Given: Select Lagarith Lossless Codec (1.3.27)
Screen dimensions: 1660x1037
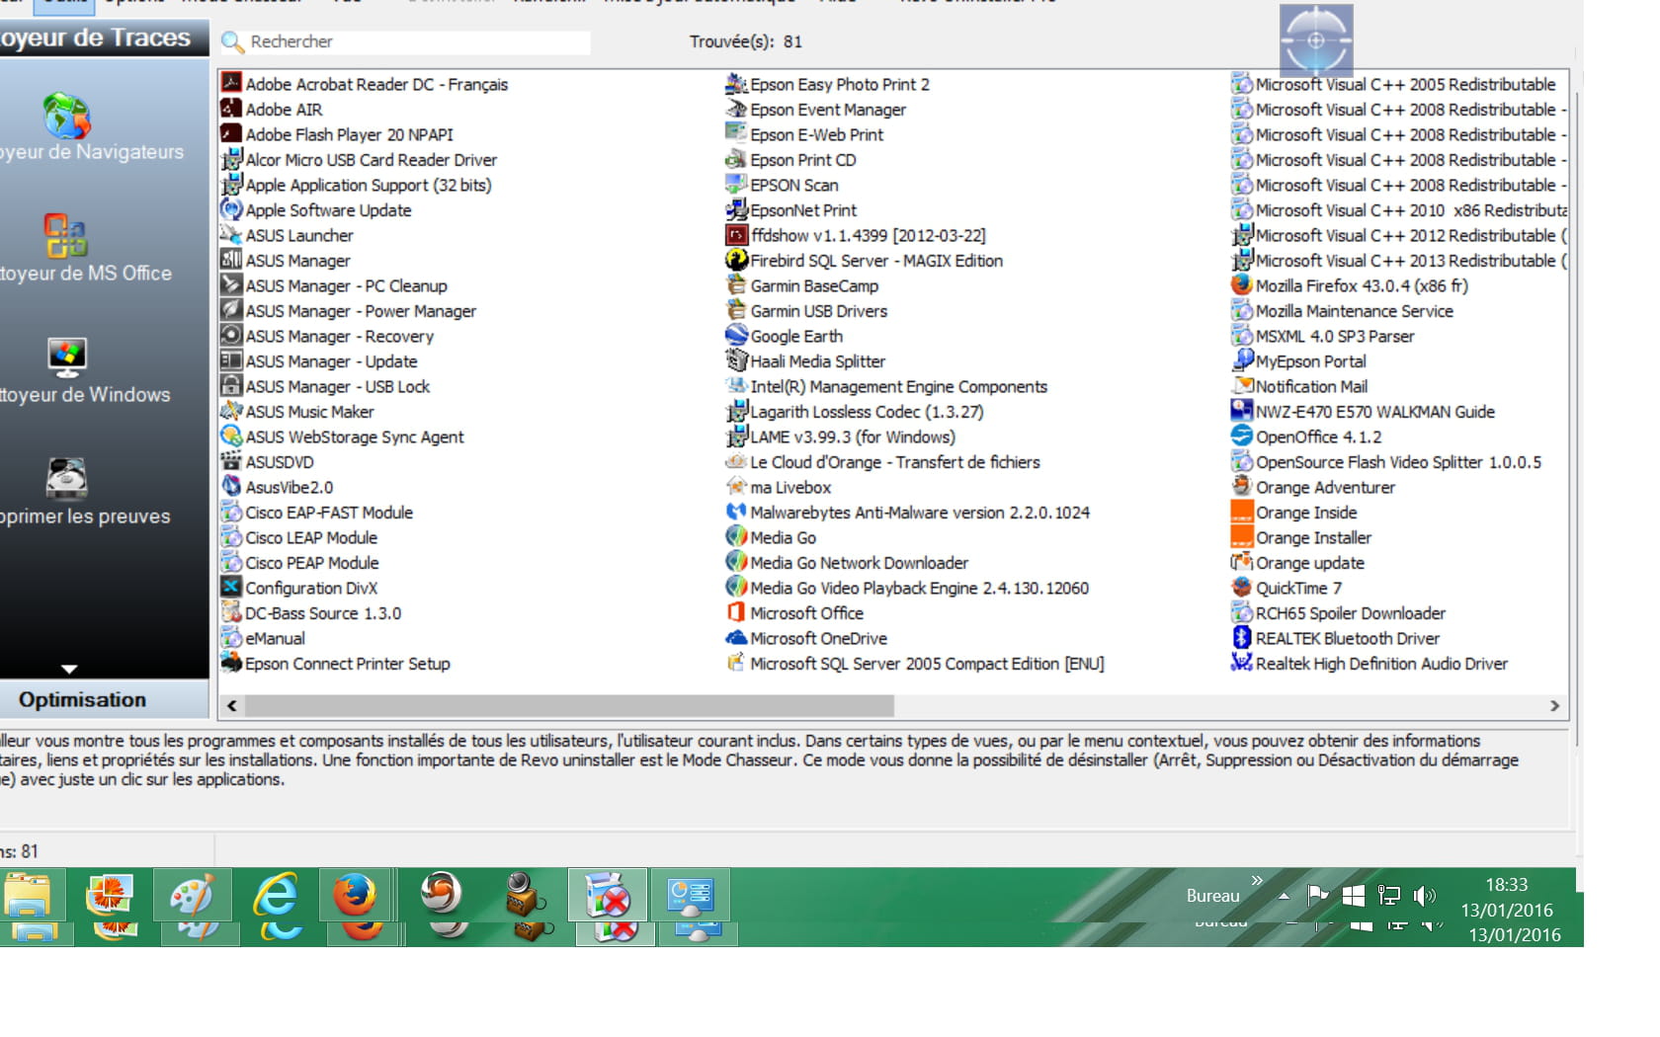Looking at the screenshot, I should tap(867, 411).
